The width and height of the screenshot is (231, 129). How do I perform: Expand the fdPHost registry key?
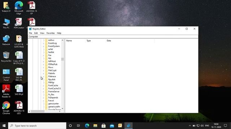43,61
